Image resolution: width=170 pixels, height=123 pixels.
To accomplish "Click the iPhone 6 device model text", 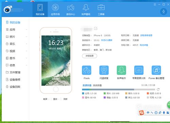I will [x=102, y=35].
